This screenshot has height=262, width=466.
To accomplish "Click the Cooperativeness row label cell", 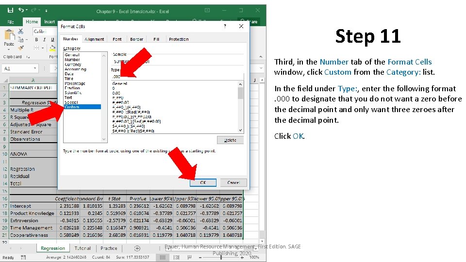I will pyautogui.click(x=33, y=235).
